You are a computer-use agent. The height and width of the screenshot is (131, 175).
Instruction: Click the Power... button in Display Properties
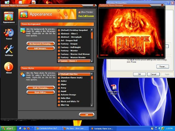163,67
